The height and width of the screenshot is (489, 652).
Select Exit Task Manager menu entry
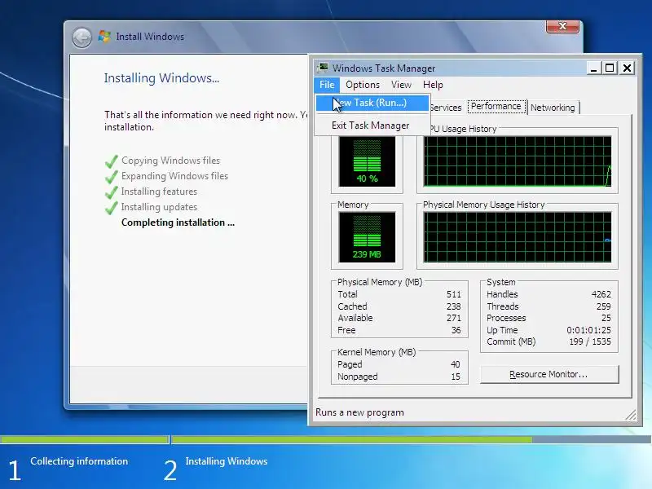(372, 126)
